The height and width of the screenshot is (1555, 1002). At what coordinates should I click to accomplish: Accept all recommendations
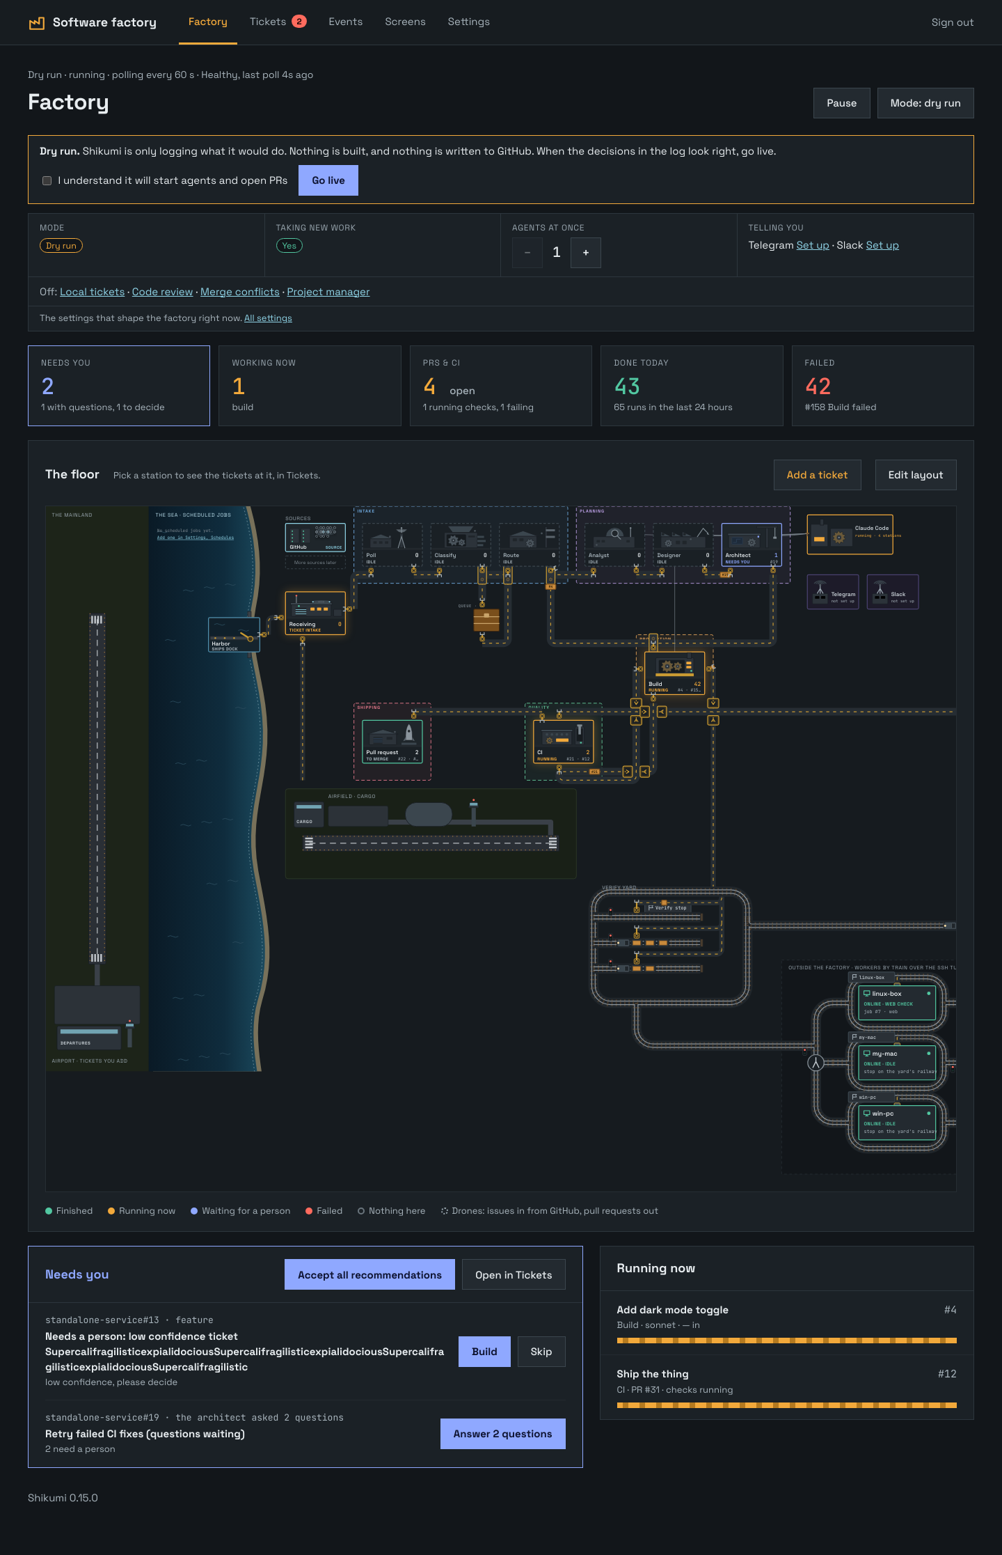click(369, 1274)
